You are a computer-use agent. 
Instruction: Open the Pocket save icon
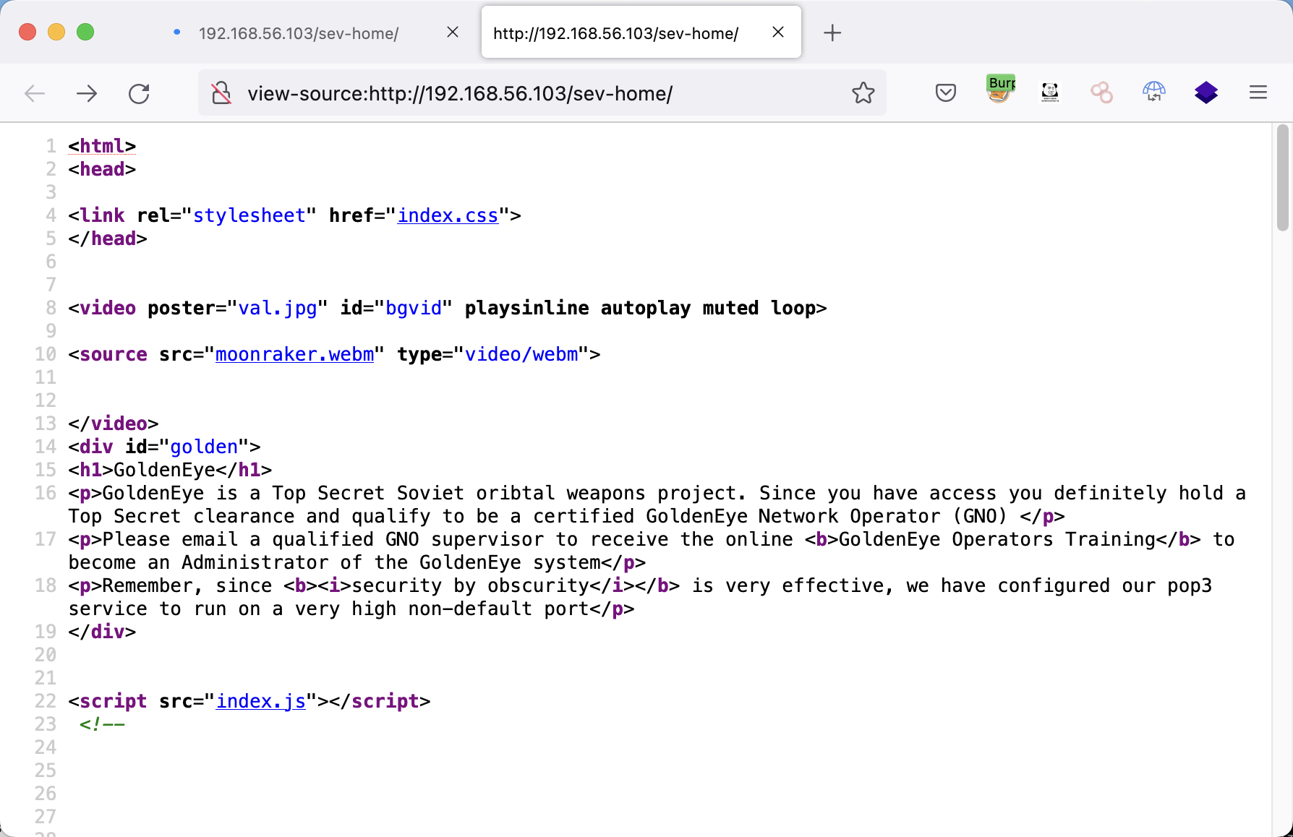(945, 93)
